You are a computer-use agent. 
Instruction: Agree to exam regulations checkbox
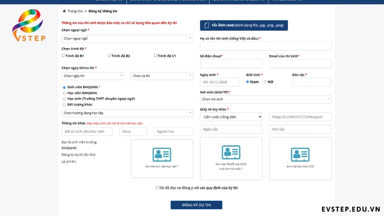pos(156,188)
